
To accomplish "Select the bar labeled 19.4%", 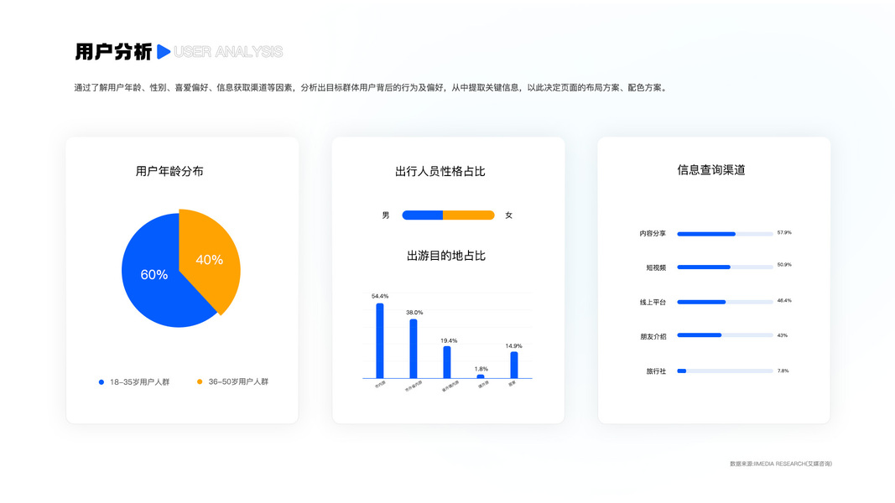I will point(447,362).
